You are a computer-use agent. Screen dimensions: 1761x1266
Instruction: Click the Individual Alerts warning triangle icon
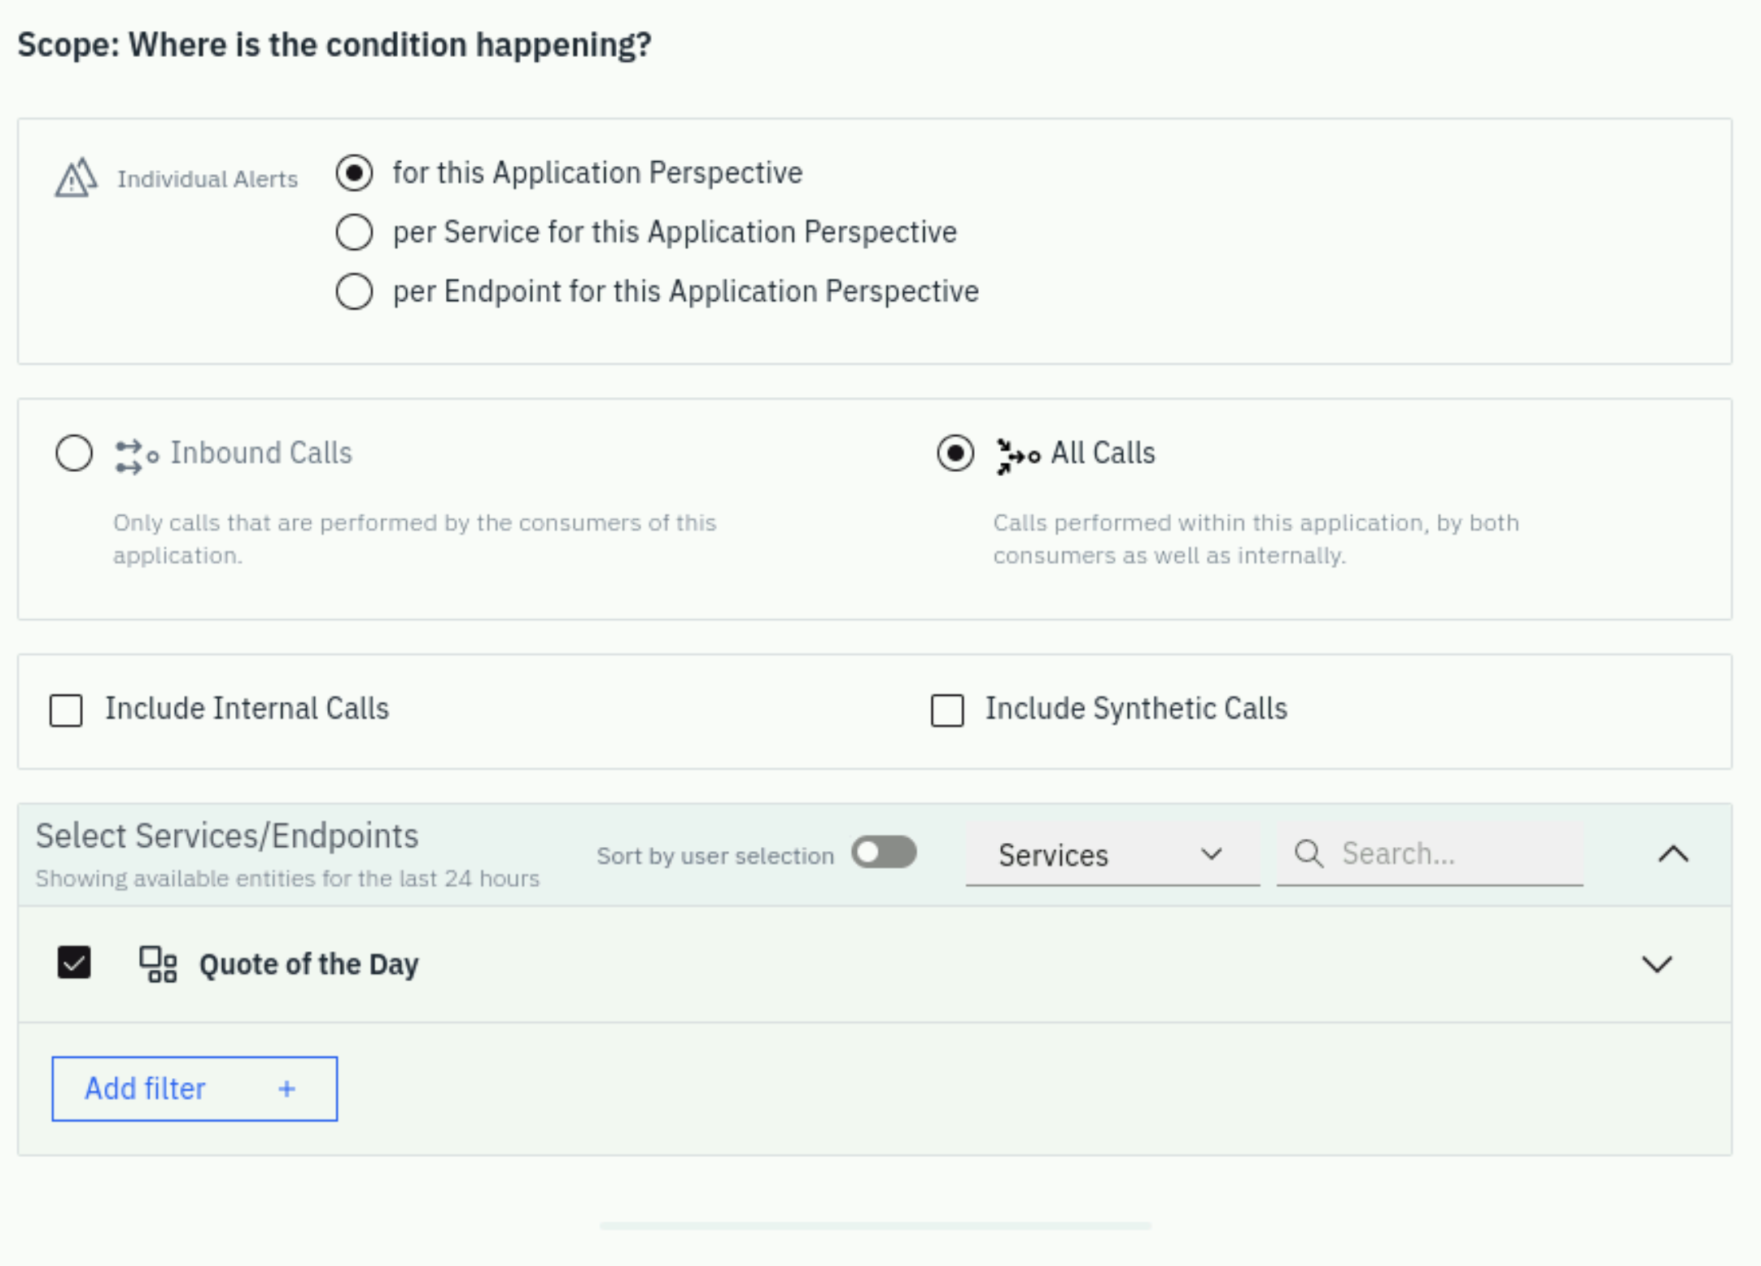click(76, 177)
